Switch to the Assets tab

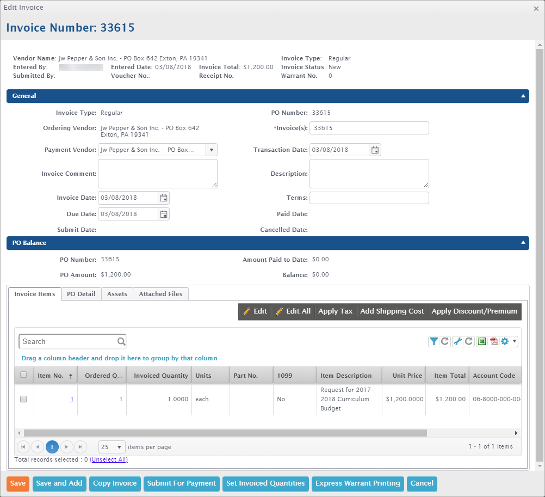(117, 294)
